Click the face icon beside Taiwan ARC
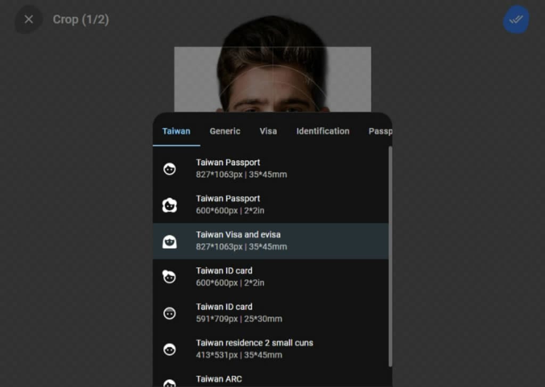Image resolution: width=545 pixels, height=387 pixels. click(x=169, y=382)
